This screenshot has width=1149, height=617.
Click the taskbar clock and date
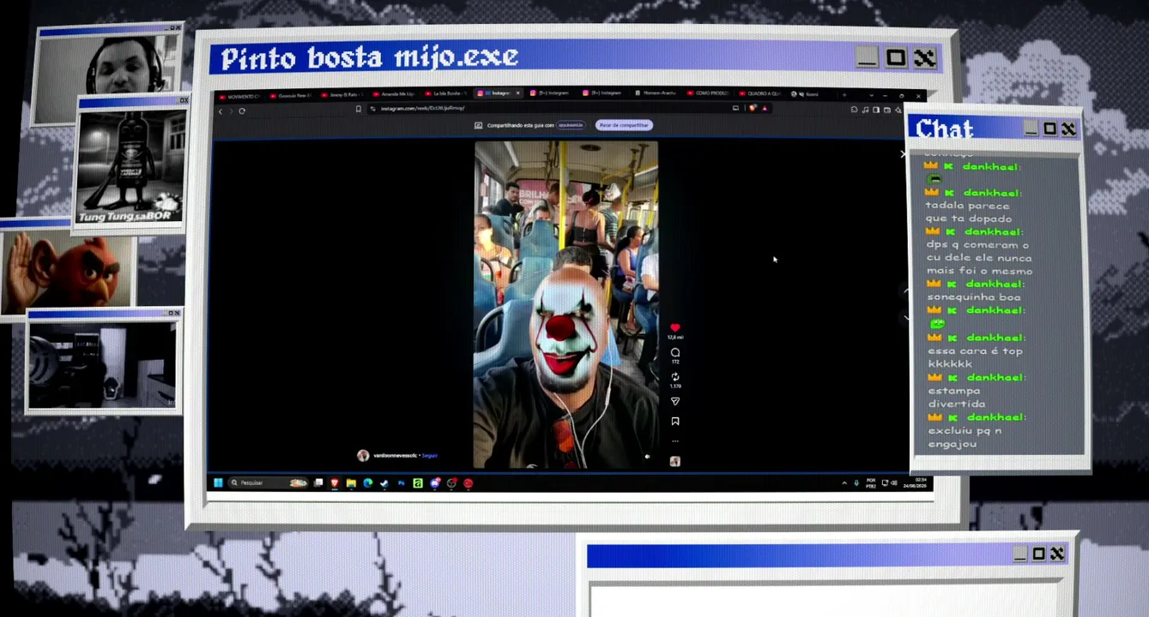pos(916,483)
